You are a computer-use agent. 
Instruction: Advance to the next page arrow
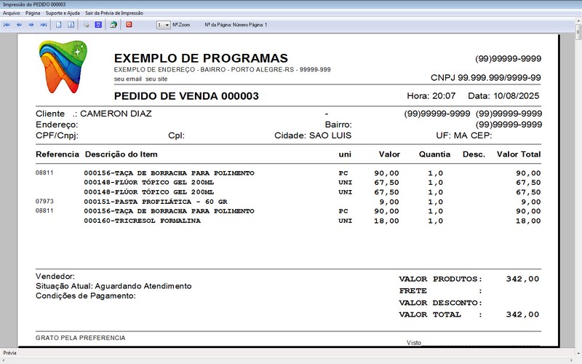[31, 25]
